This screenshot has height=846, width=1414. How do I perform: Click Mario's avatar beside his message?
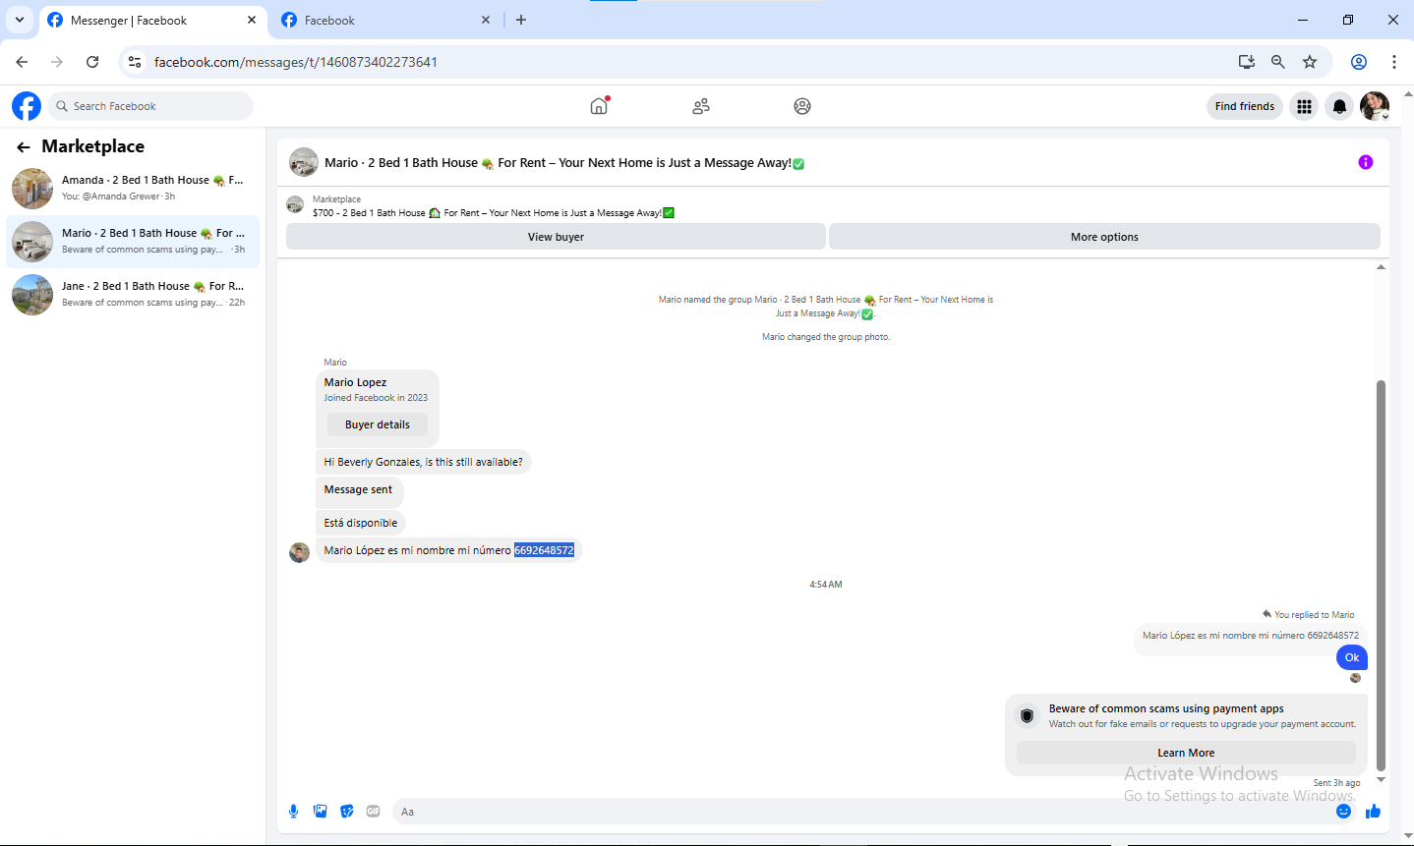(299, 552)
